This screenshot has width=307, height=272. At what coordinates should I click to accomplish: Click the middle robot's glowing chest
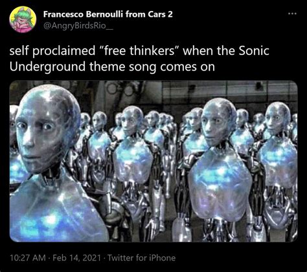click(133, 160)
